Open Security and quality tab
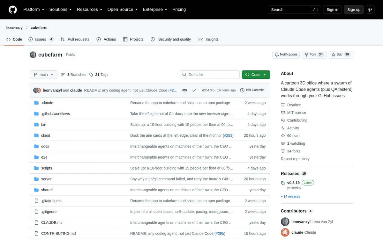Viewport: 383px width, 239px height. pos(171,40)
